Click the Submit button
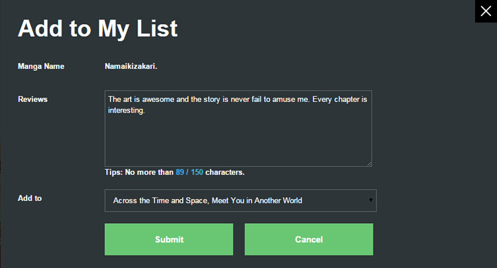 (169, 239)
